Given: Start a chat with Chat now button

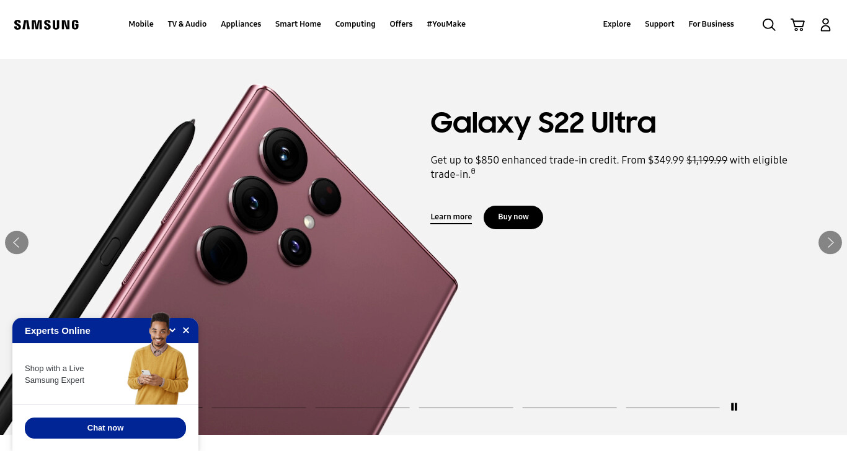Looking at the screenshot, I should click(105, 428).
